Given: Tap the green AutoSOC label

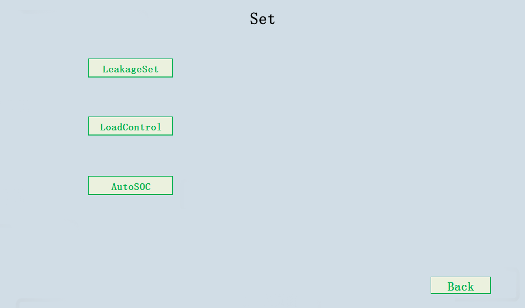Looking at the screenshot, I should (x=131, y=186).
